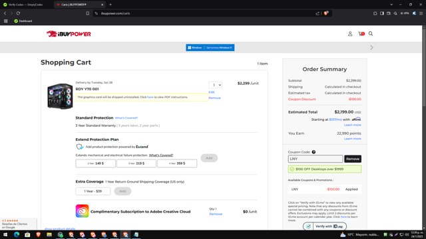Launch Microsoft Edge from taskbar

(17, 234)
